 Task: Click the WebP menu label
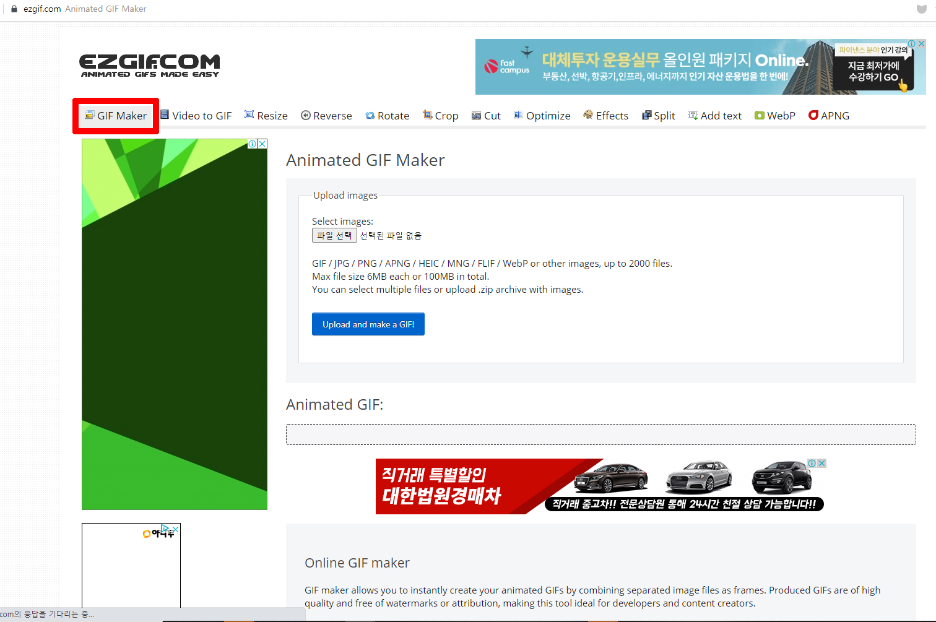[781, 116]
